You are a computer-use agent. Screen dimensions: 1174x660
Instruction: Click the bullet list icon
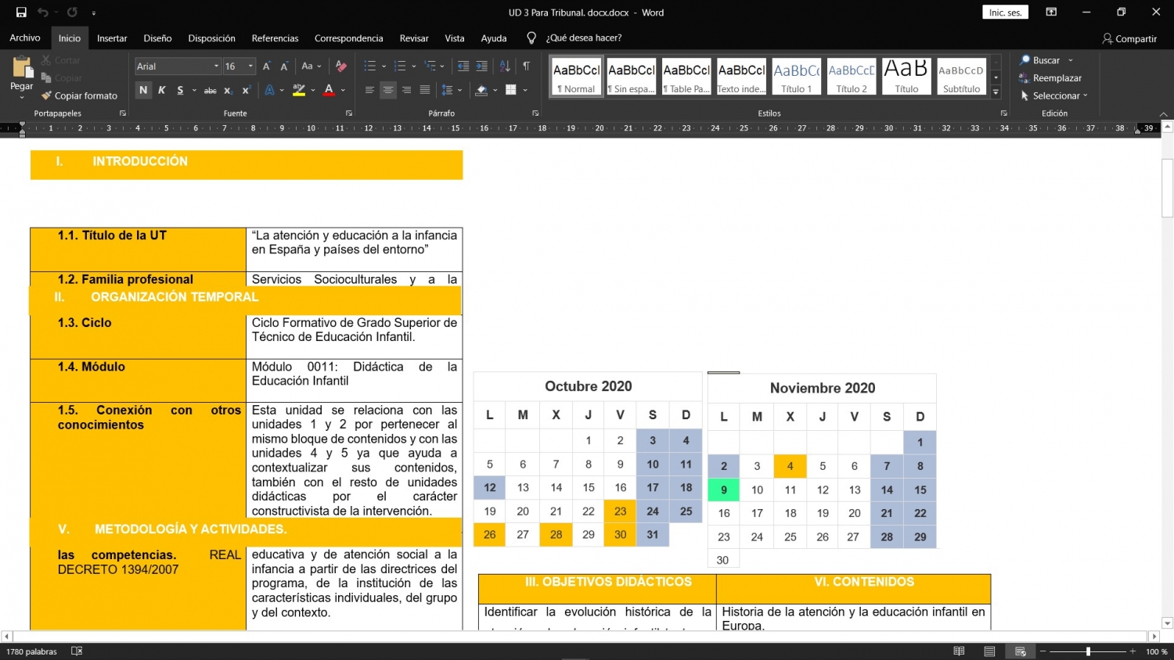tap(370, 66)
